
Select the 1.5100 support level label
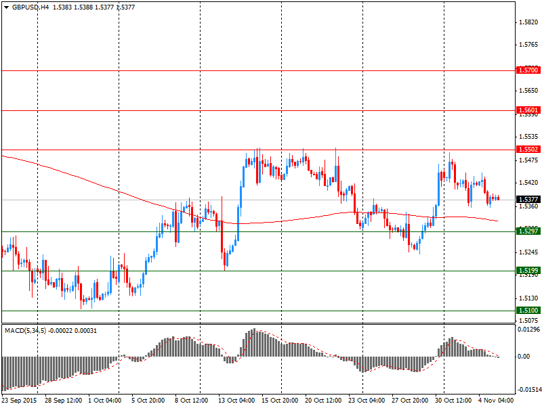(528, 310)
